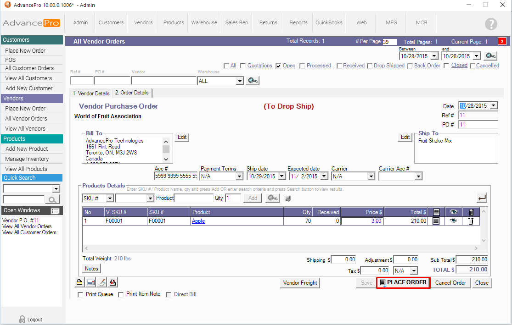
Task: Click the help question mark icon
Action: click(x=491, y=24)
